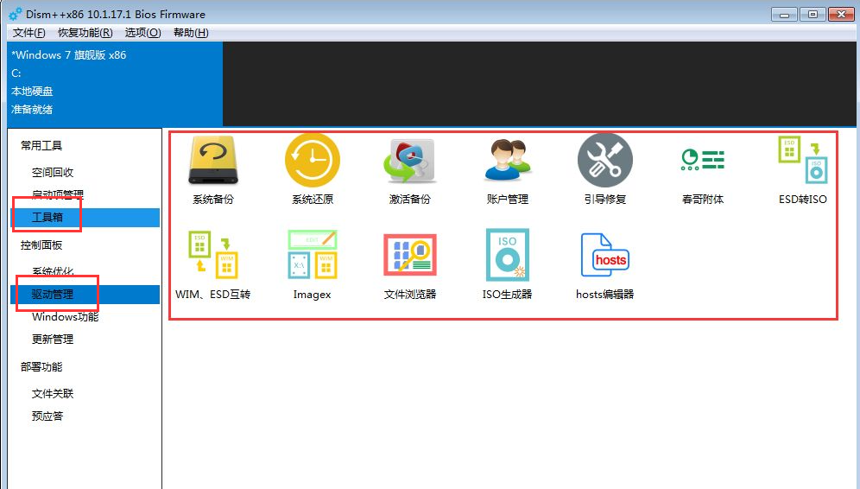
Task: Click the 控制面板 section header
Action: tap(41, 244)
